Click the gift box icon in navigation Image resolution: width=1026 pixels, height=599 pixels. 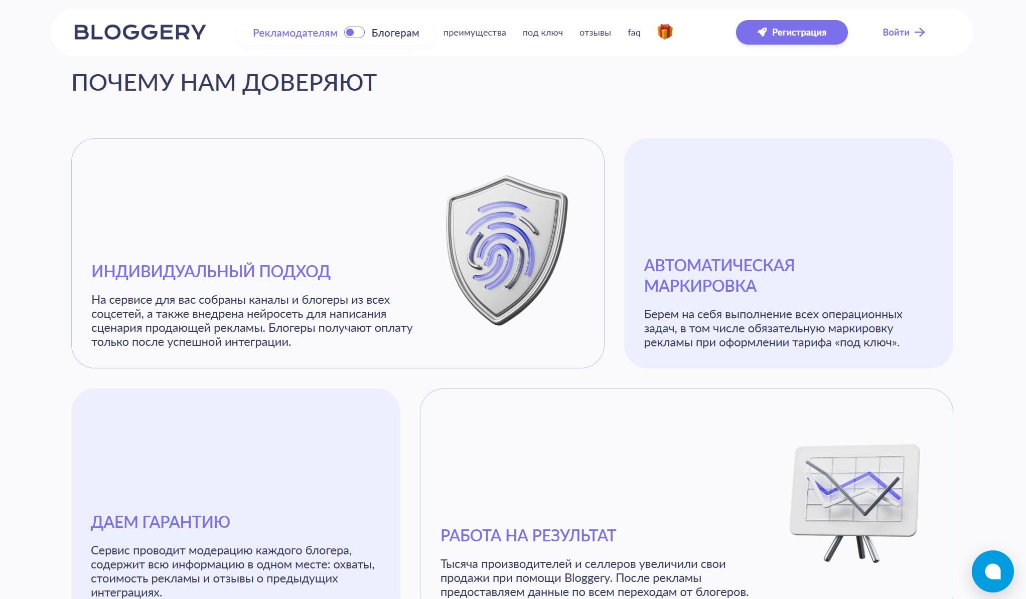click(x=665, y=32)
